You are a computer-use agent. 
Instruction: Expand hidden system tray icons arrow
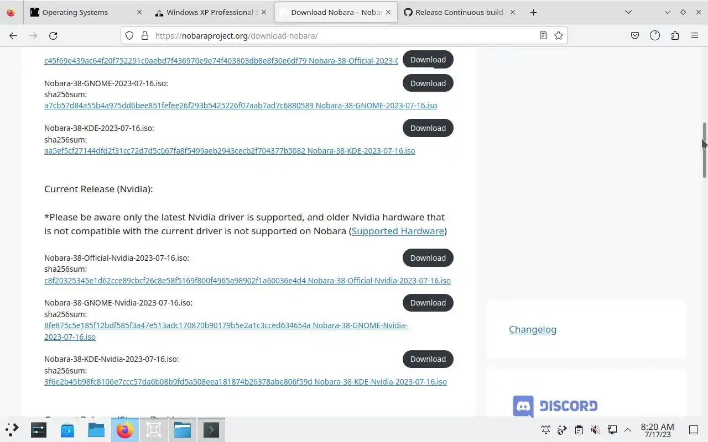628,430
